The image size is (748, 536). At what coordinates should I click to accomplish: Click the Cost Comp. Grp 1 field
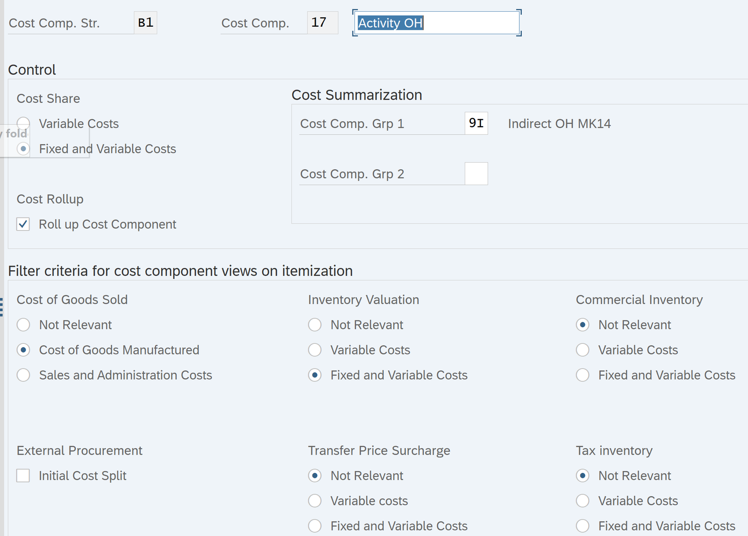click(476, 123)
